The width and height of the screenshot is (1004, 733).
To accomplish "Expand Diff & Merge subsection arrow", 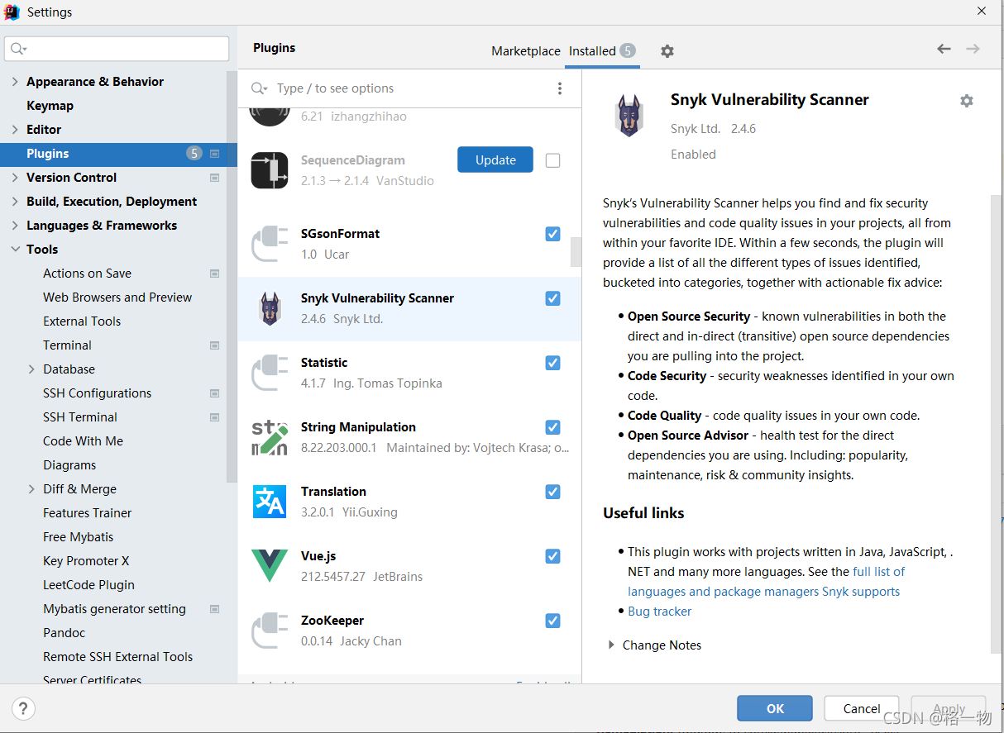I will pyautogui.click(x=31, y=489).
